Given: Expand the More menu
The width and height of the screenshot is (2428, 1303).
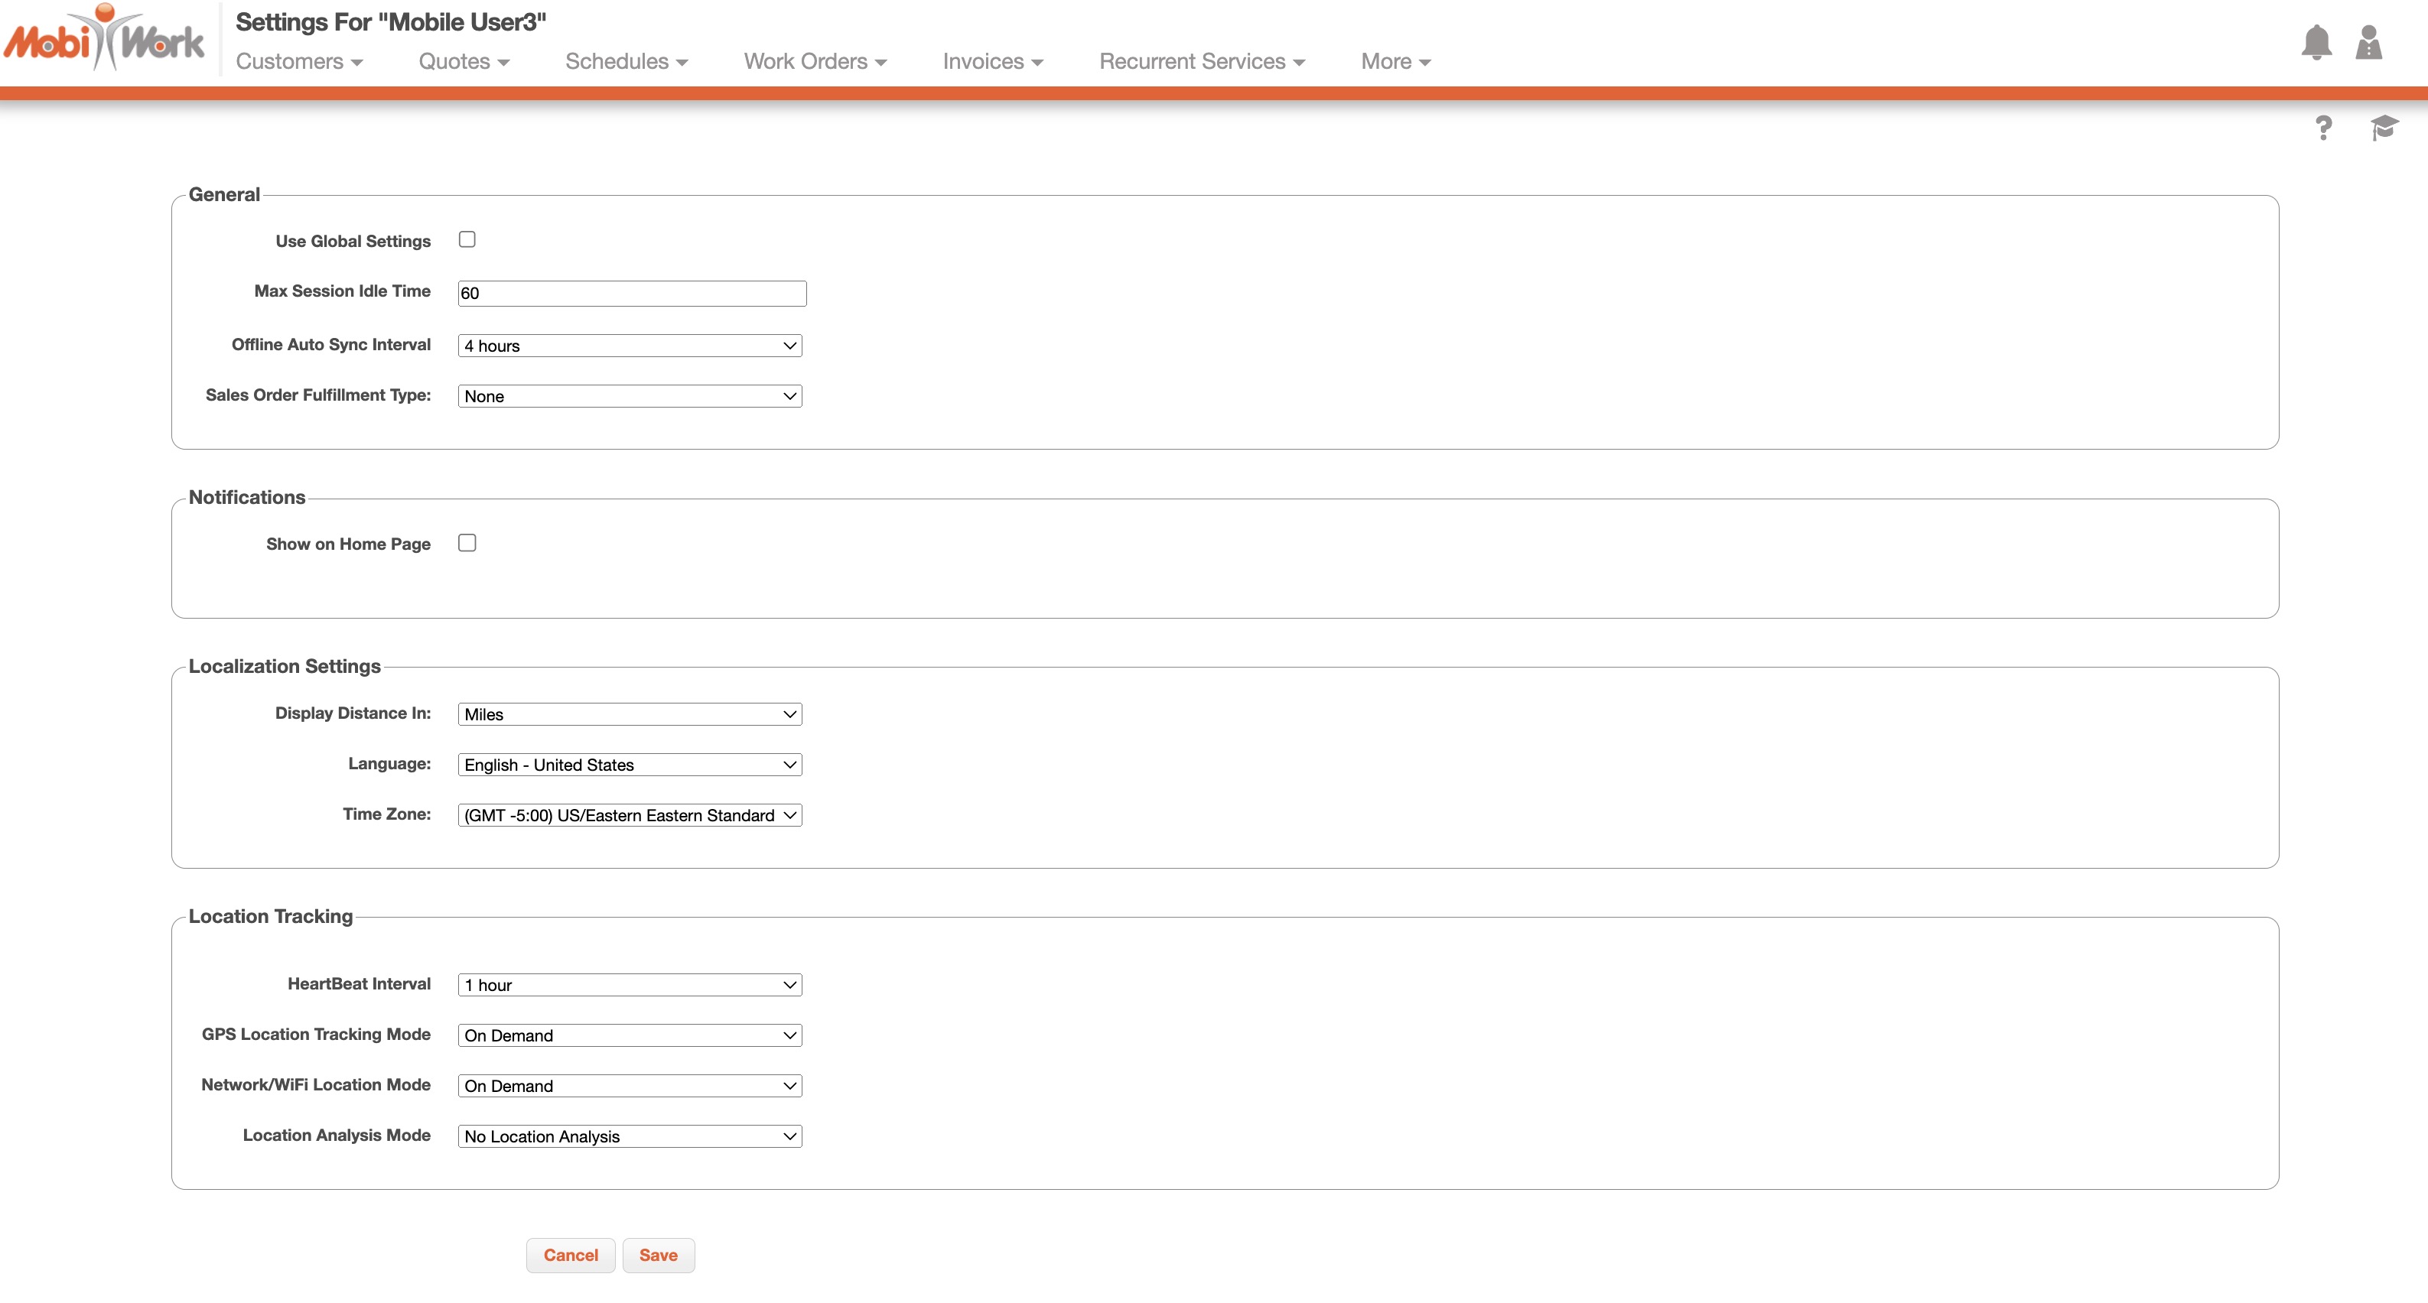Looking at the screenshot, I should click(x=1395, y=61).
